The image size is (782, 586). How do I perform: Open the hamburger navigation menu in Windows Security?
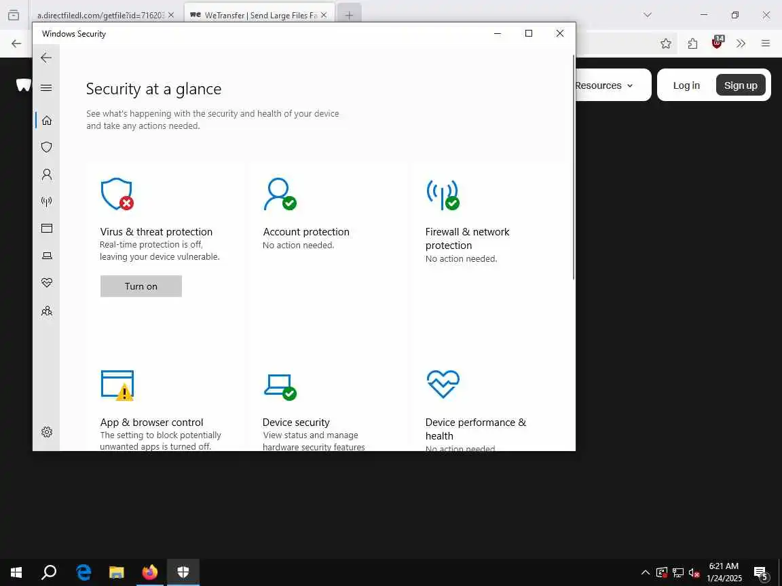tap(46, 87)
